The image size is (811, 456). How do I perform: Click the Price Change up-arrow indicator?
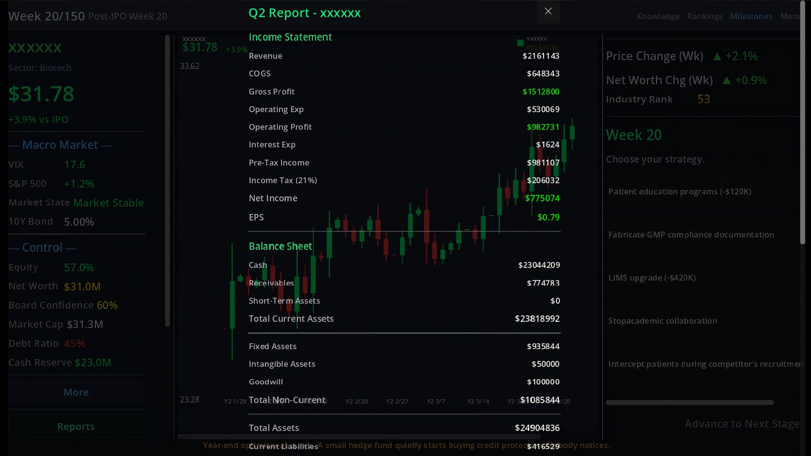717,56
